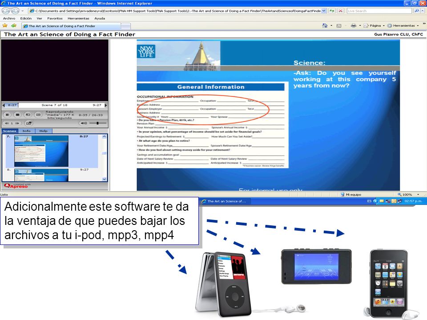Switch to the Scenes tab
427x320 pixels.
point(9,131)
